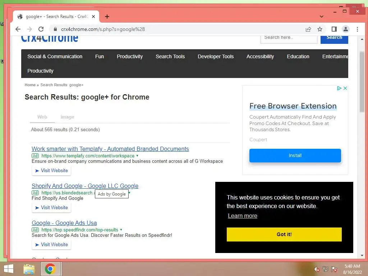
Task: Open the tab search chevron
Action: (322, 17)
